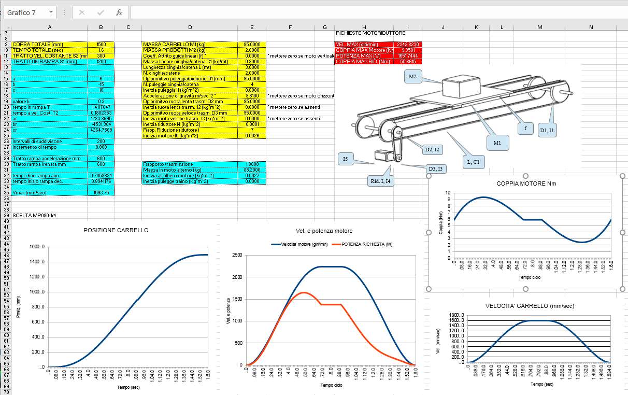Viewport: 628px width, 395px height.
Task: Select the yellow CORSA TOTALE (mm) cell
Action: (x=49, y=45)
